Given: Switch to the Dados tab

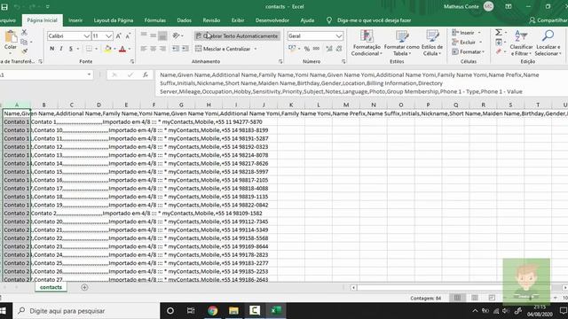Looking at the screenshot, I should point(184,20).
